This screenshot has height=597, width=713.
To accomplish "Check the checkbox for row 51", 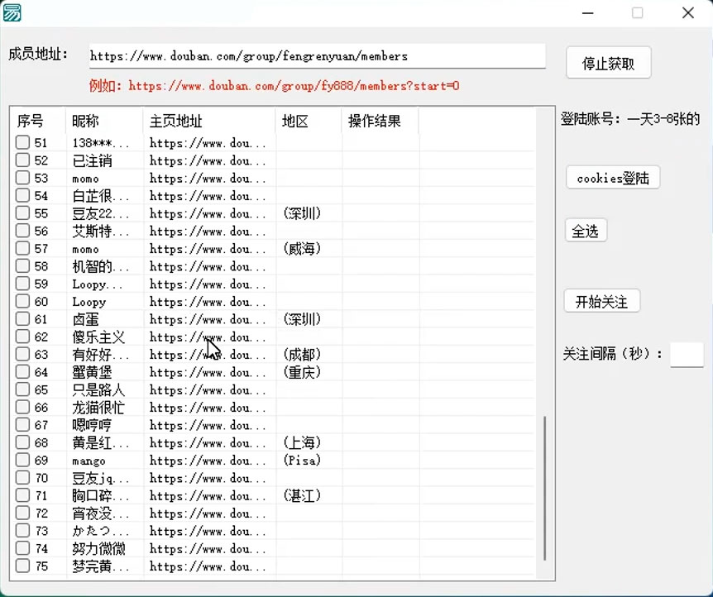I will coord(22,143).
